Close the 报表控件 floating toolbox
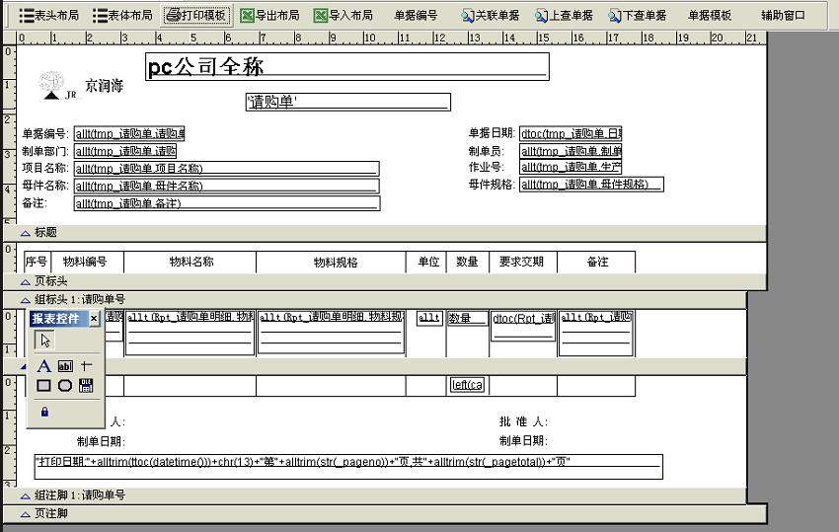The image size is (839, 532). pos(94,319)
